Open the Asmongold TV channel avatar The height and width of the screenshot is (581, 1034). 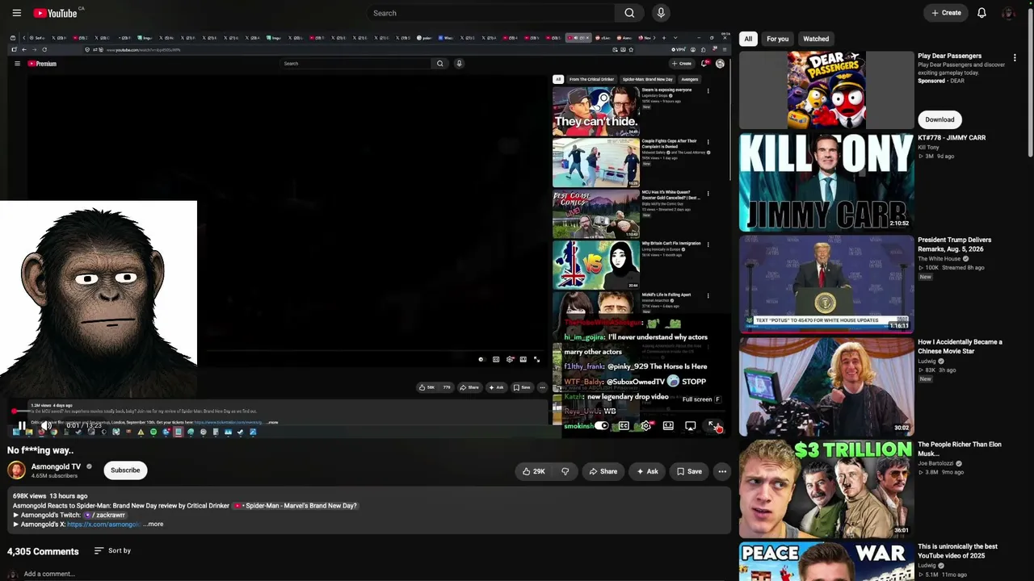tap(16, 470)
